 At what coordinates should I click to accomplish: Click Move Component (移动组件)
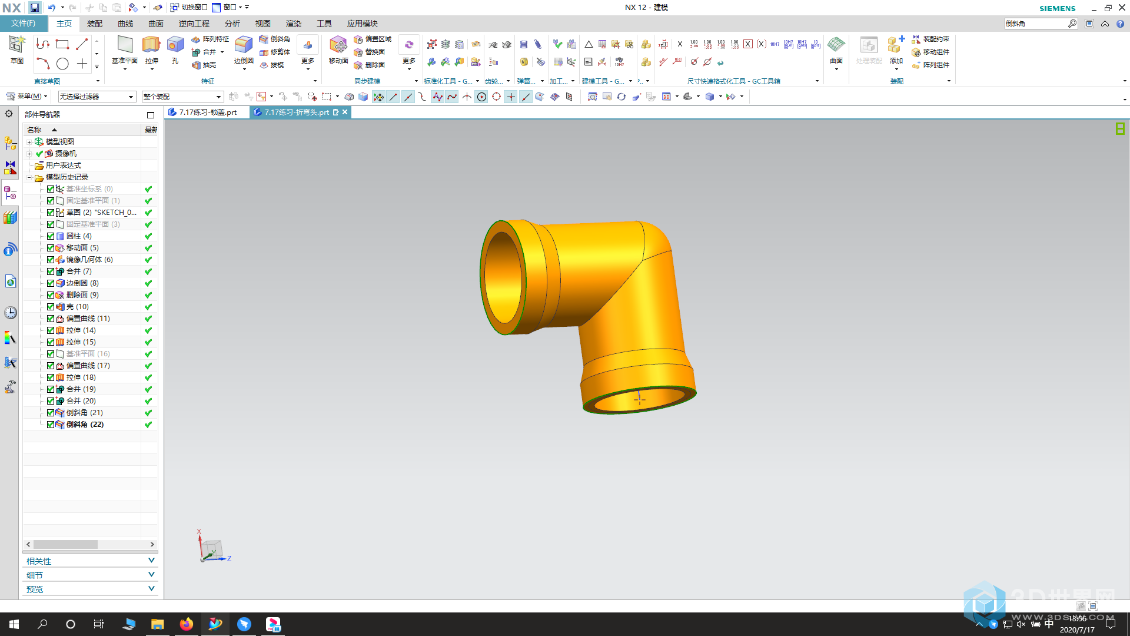pyautogui.click(x=930, y=52)
